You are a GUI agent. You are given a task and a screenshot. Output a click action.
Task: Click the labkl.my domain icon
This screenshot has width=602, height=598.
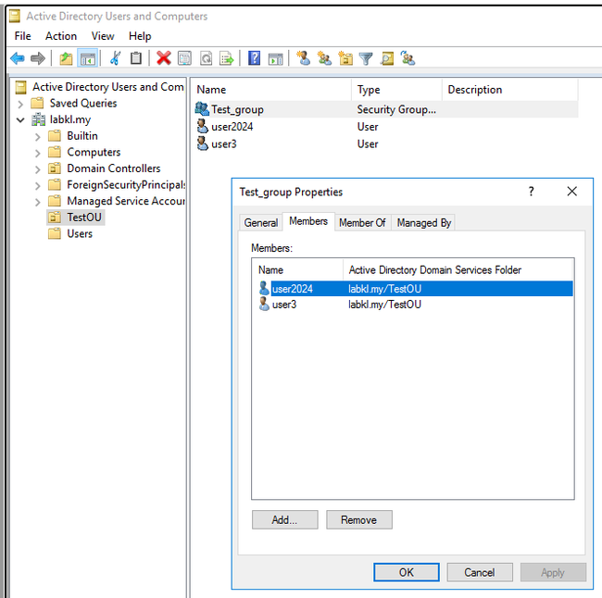pyautogui.click(x=38, y=119)
